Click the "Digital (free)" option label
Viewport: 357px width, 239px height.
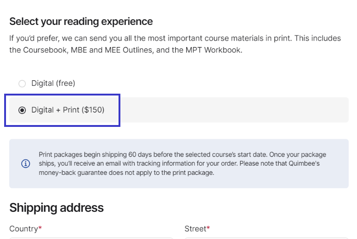(53, 84)
